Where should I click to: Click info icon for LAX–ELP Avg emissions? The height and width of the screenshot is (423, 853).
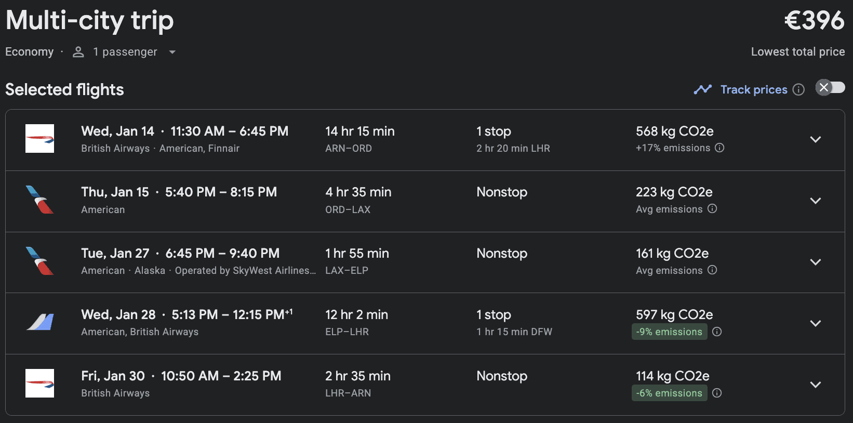tap(712, 270)
